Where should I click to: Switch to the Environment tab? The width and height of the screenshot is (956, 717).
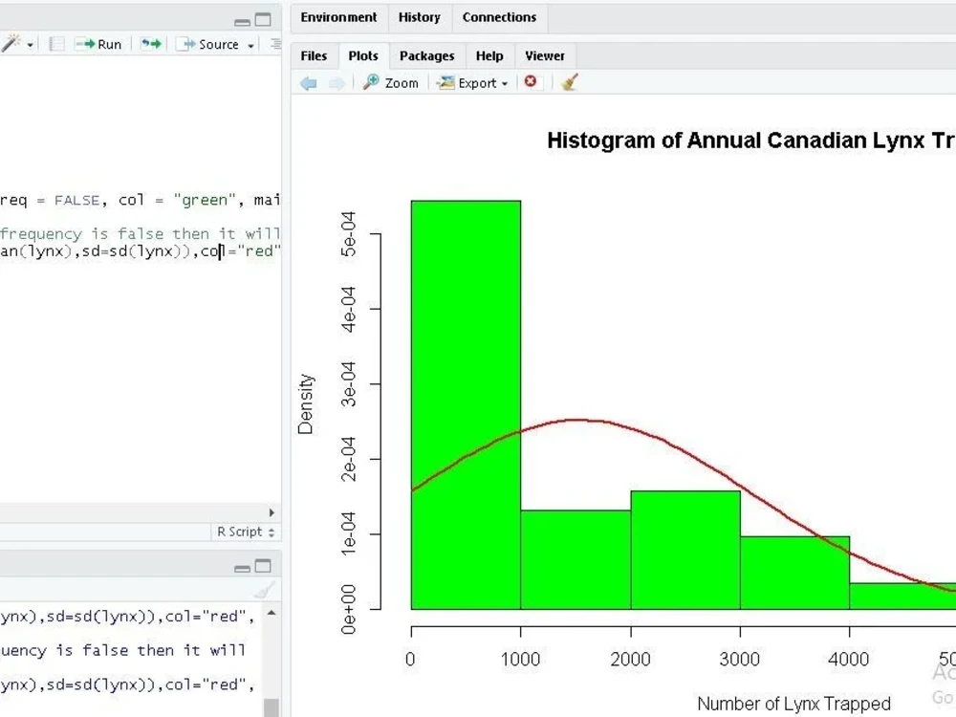point(338,17)
